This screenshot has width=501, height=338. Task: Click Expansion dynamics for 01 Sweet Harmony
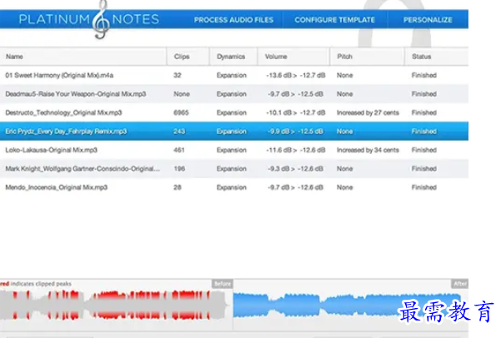232,75
